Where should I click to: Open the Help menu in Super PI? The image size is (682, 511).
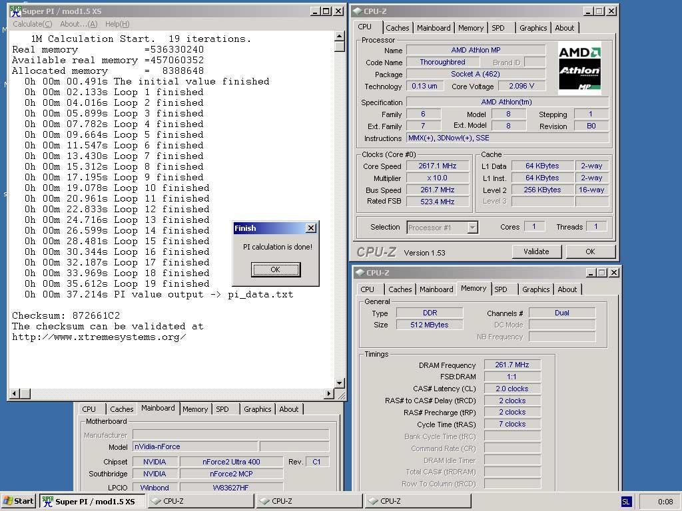click(117, 24)
